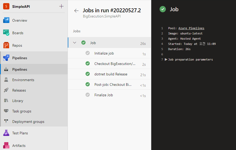
Task: Select the Job row in Jobs list
Action: pyautogui.click(x=110, y=43)
